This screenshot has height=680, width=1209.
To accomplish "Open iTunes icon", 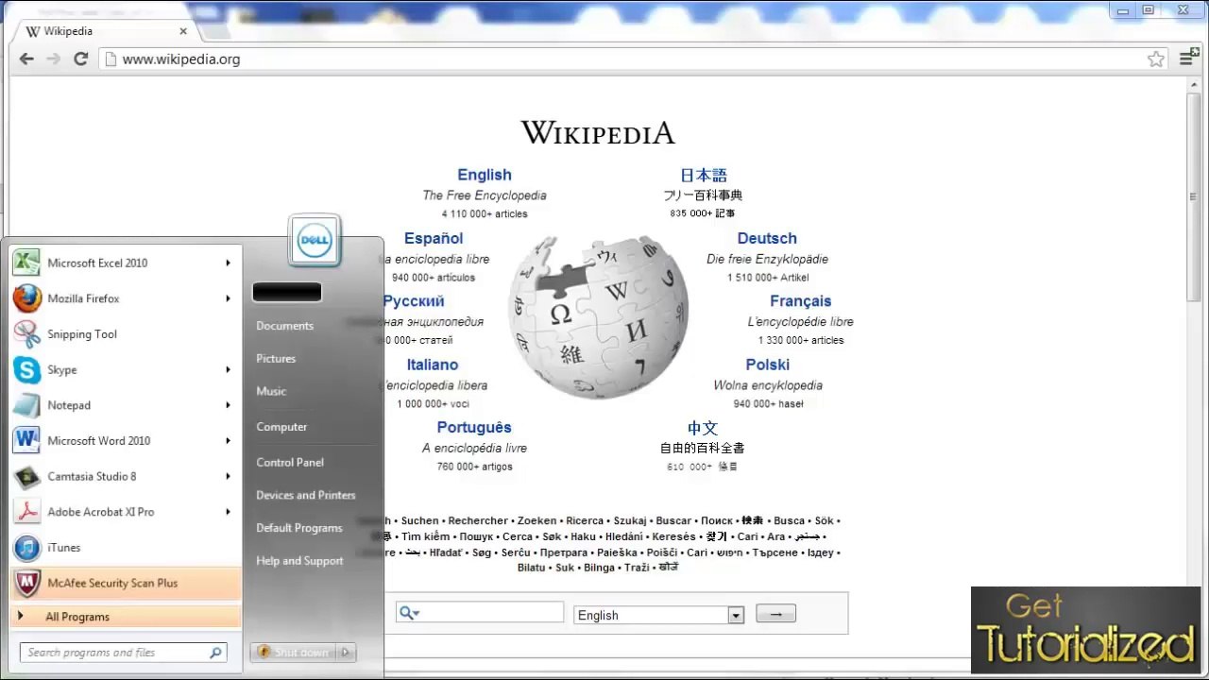I will tap(26, 547).
